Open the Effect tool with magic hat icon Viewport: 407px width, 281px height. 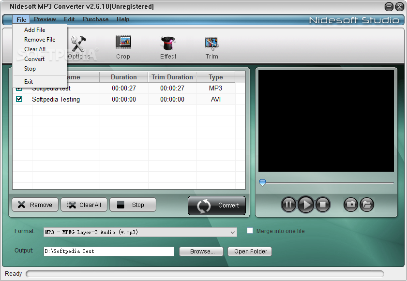[x=168, y=47]
